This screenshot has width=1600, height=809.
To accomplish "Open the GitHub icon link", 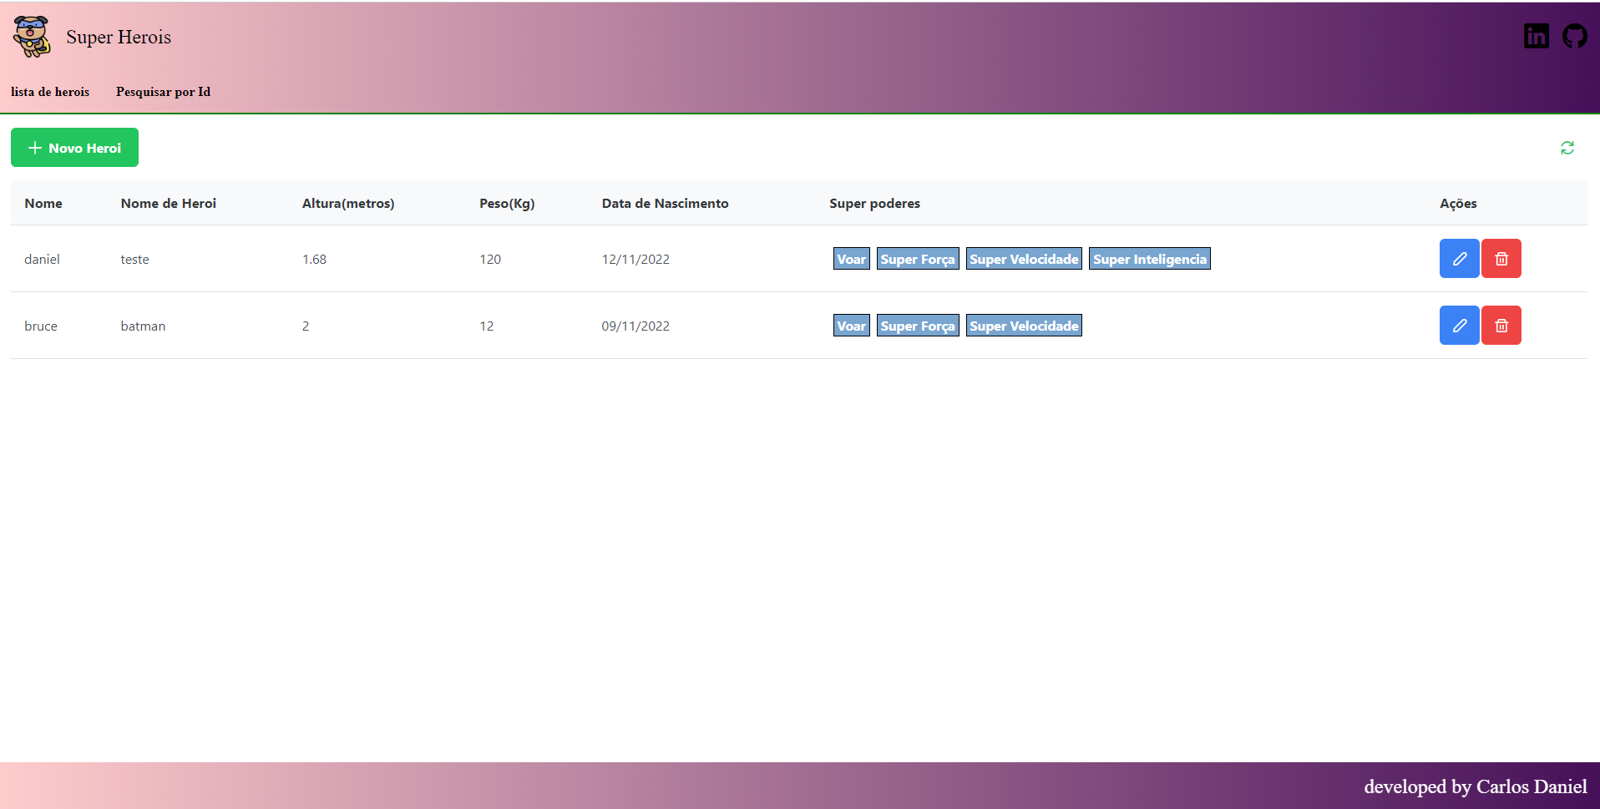I will [x=1575, y=36].
